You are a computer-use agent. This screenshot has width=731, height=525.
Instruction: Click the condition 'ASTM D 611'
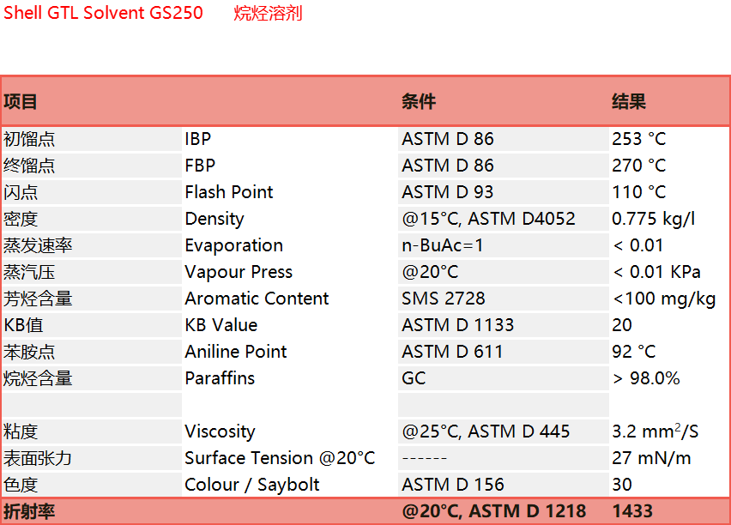(452, 352)
